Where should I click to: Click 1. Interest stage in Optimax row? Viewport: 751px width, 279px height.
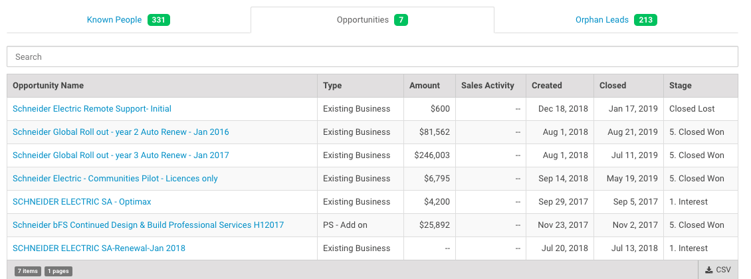(700, 202)
